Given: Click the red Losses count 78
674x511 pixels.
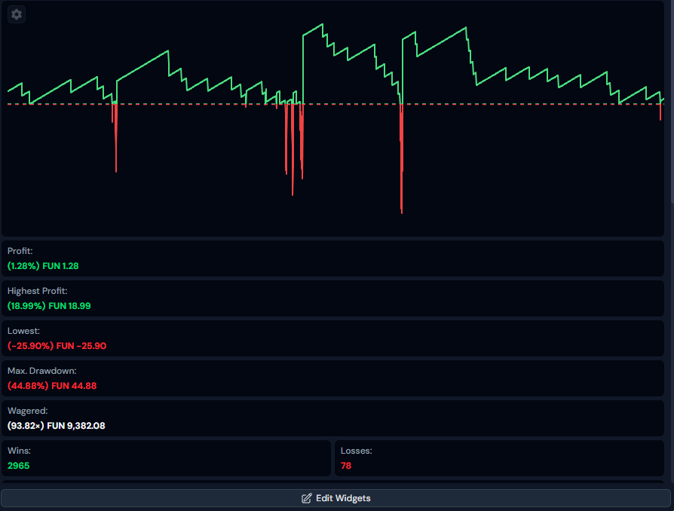Looking at the screenshot, I should 346,466.
